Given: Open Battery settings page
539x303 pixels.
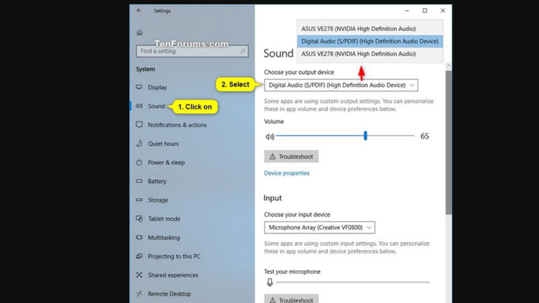Looking at the screenshot, I should [157, 181].
